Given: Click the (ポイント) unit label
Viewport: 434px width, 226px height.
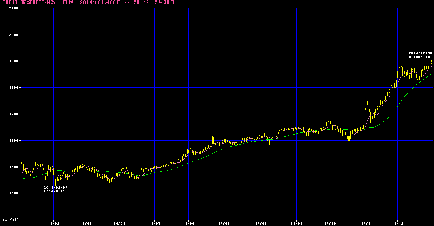Looking at the screenshot, I should (11, 220).
